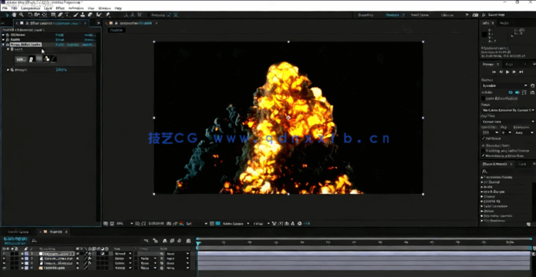Expand Animation Presets in Effects & Presets
This screenshot has height=277, width=536.
[x=482, y=178]
